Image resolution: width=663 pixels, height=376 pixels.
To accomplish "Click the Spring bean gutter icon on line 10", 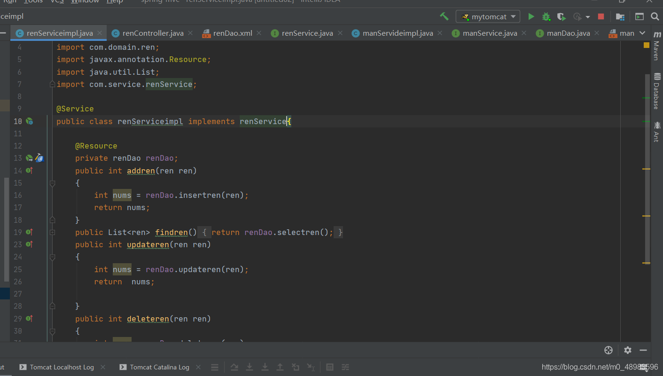I will 29,121.
